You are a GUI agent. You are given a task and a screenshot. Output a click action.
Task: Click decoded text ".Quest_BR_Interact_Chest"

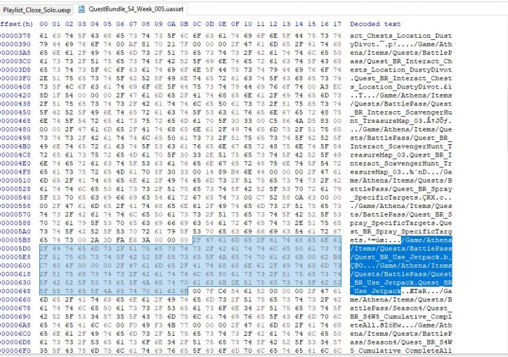(x=401, y=78)
